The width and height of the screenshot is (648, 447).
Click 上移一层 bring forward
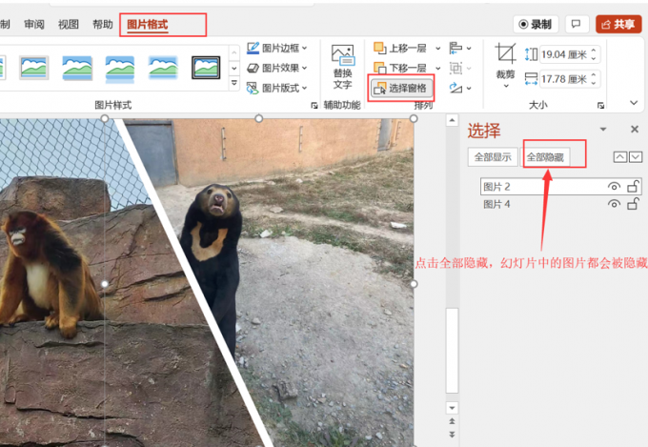click(x=400, y=49)
